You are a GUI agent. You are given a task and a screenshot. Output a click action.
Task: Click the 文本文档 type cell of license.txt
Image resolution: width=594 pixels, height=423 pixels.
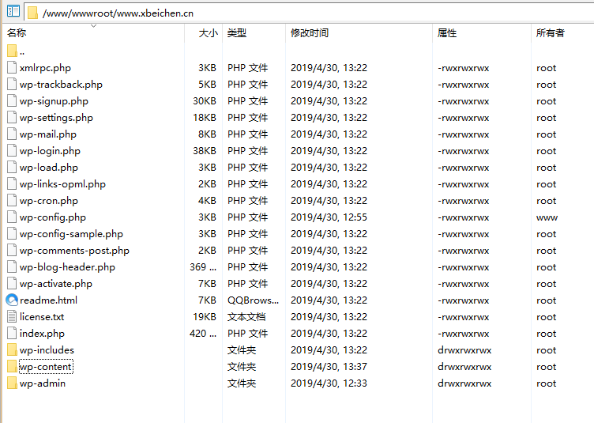click(x=246, y=317)
